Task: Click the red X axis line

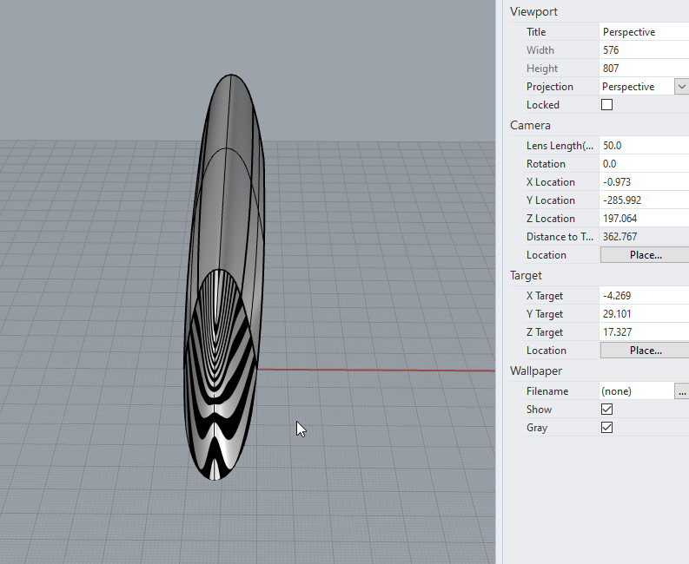Action: (376, 370)
